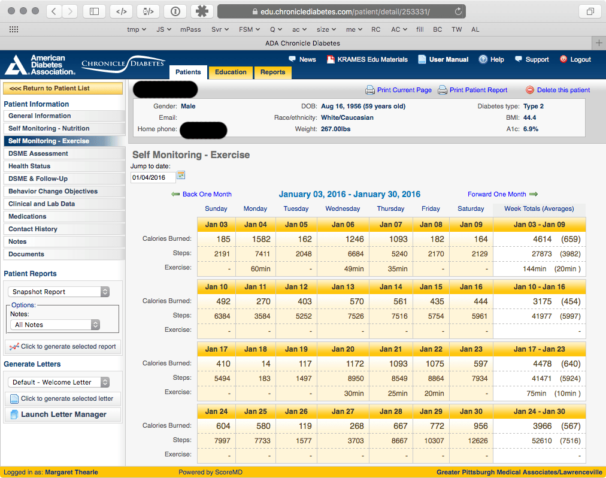Click Launch Letter Manager button
The height and width of the screenshot is (478, 606).
point(63,415)
